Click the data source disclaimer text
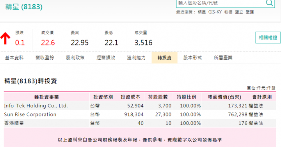281x147 pixels. pyautogui.click(x=140, y=140)
